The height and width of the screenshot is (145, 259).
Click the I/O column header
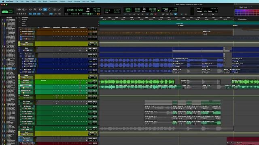(93, 28)
